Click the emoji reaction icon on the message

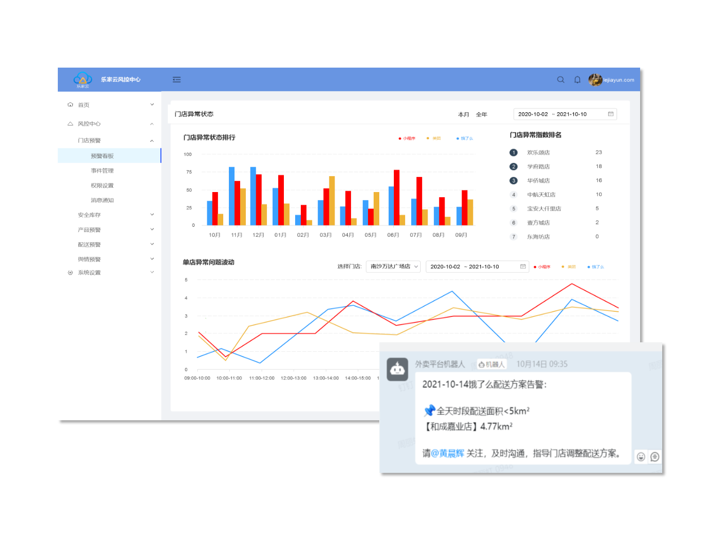click(641, 457)
